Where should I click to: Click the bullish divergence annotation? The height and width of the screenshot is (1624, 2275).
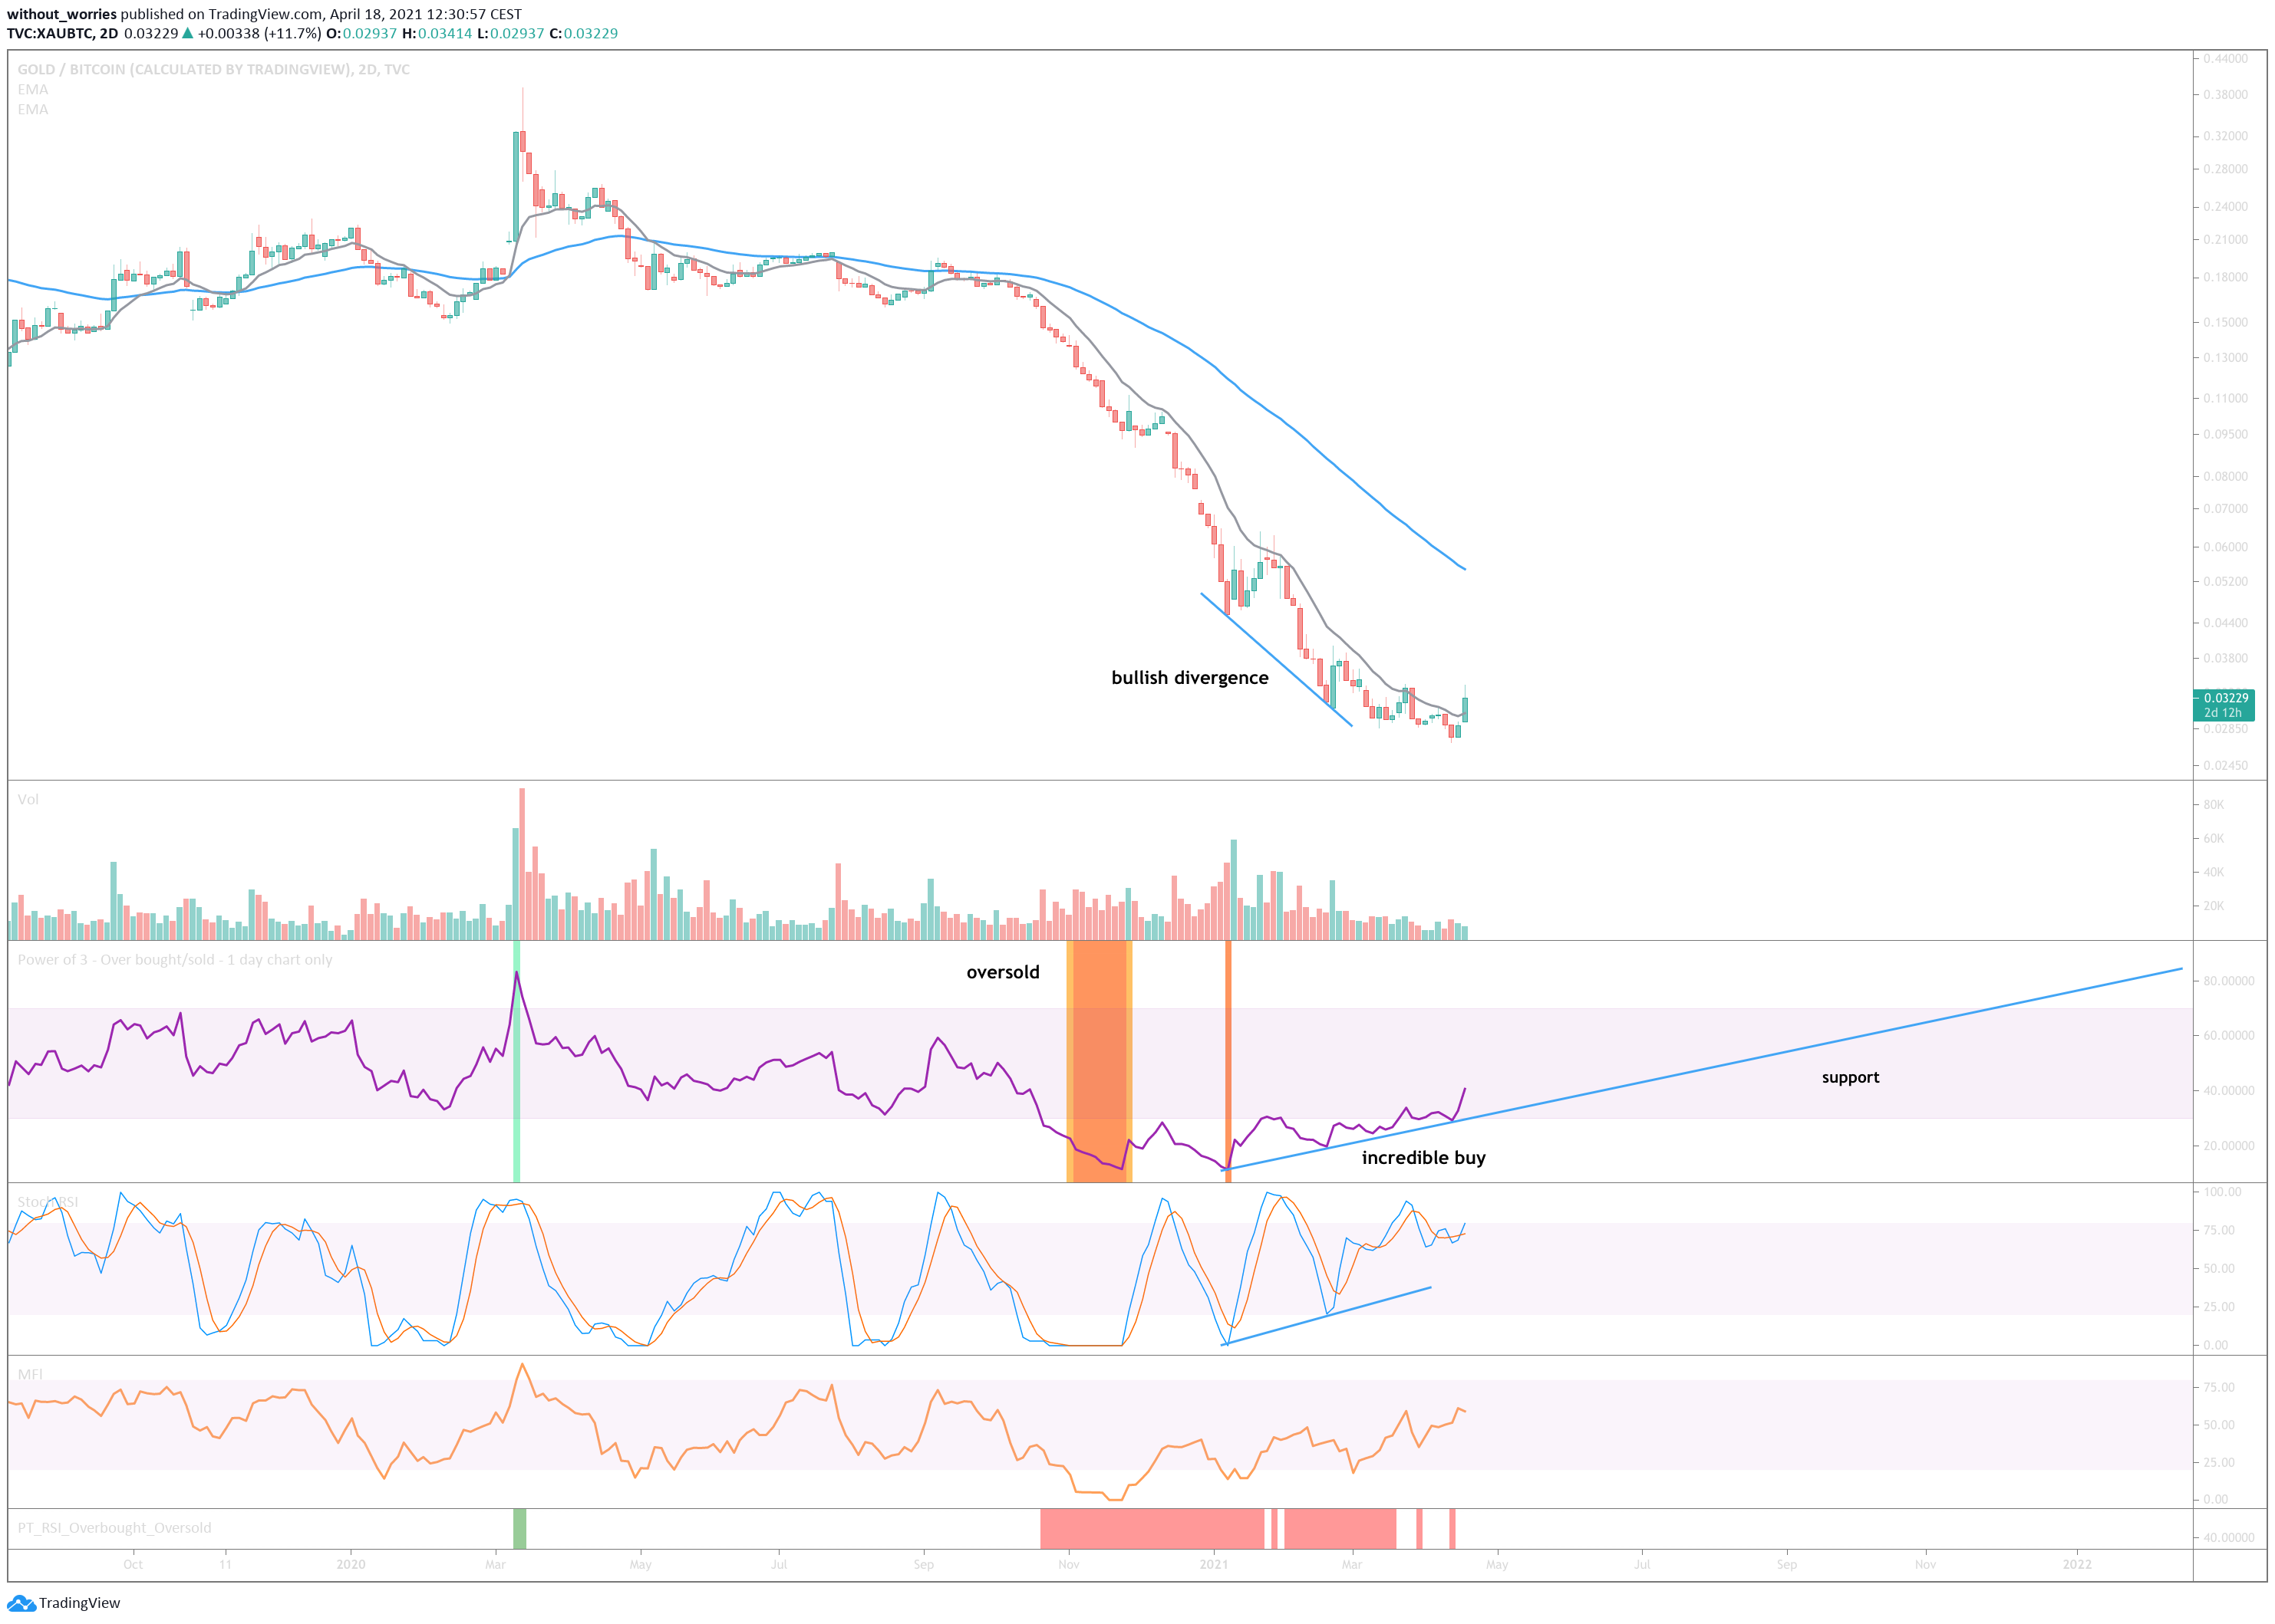point(1189,678)
